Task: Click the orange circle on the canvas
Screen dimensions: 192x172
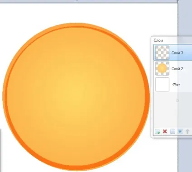Action: [x=76, y=96]
